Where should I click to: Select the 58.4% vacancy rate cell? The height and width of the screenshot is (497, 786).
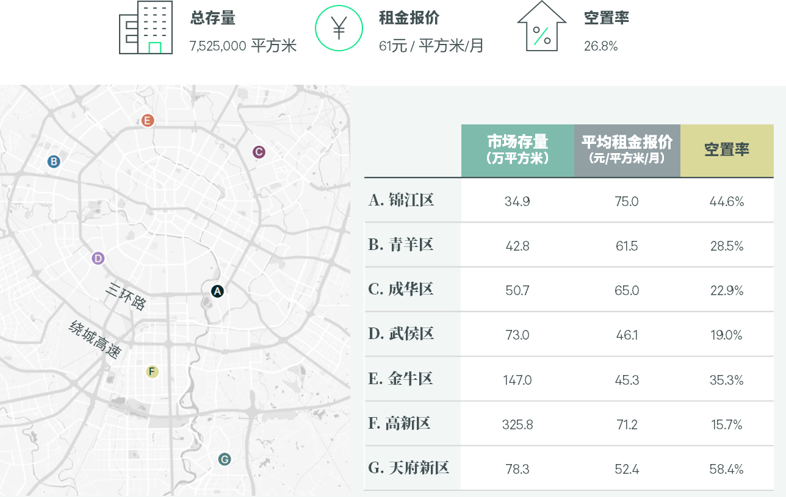(726, 469)
